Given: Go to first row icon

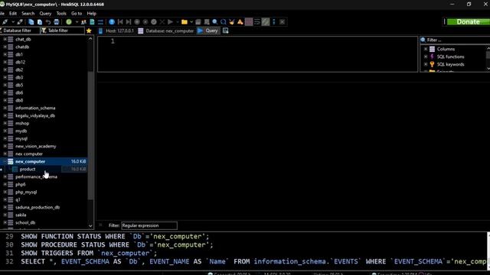Looking at the screenshot, I should [x=120, y=22].
